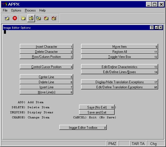Maximize the APPX window
Screen dimensions: 166x147
[x=155, y=4]
